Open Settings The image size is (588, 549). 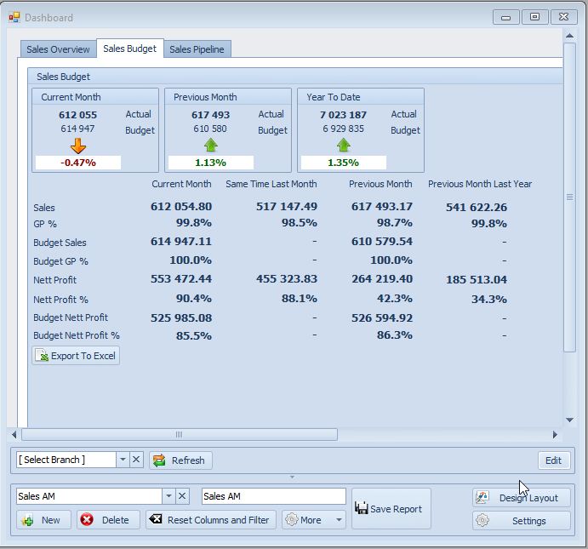coord(522,521)
